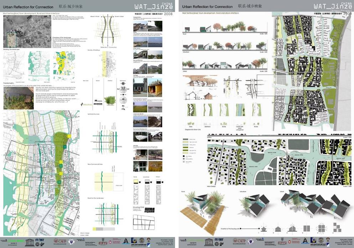Click right poster title 'Urban Reflection for Connection'

[207, 7]
